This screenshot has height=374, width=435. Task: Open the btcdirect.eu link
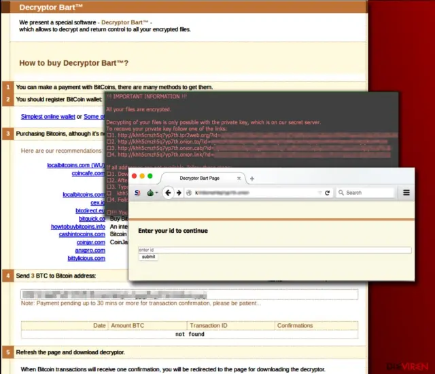pos(90,211)
